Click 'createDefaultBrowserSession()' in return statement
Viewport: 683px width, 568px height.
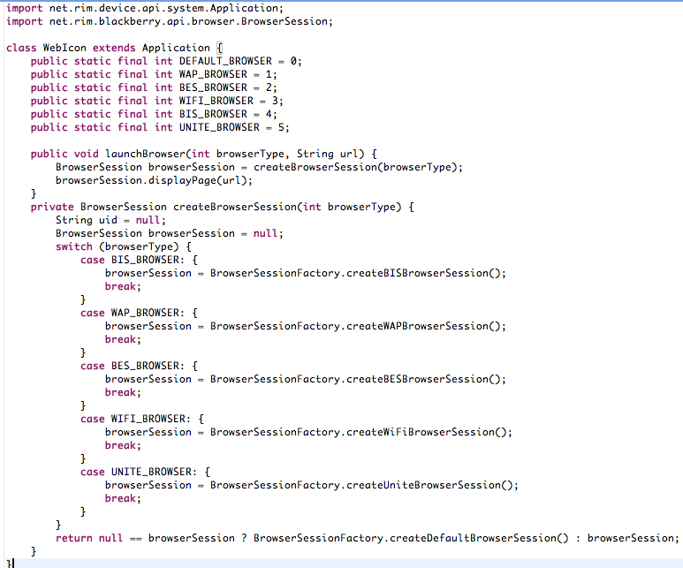(479, 538)
